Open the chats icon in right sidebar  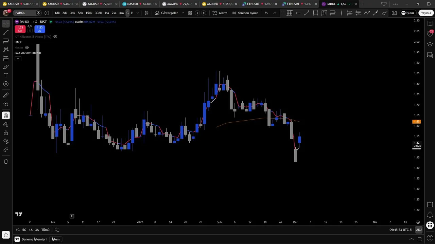(x=430, y=55)
